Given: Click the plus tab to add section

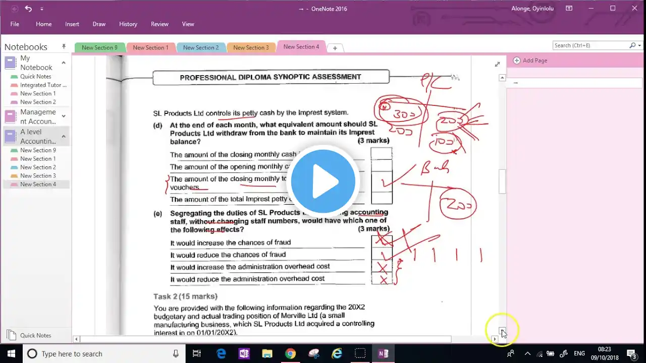Looking at the screenshot, I should [335, 48].
